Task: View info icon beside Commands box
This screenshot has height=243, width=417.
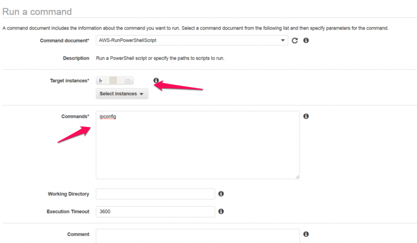Action: (x=306, y=116)
